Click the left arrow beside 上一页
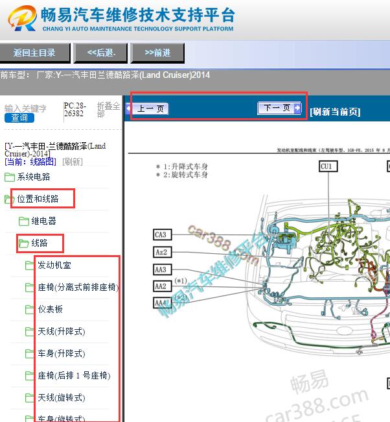 (x=128, y=108)
